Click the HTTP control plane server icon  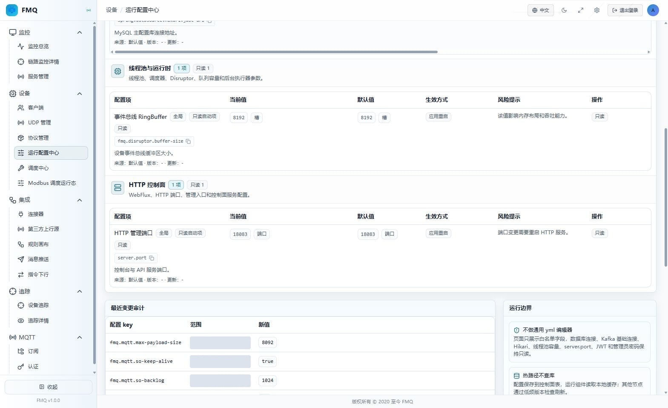[118, 188]
